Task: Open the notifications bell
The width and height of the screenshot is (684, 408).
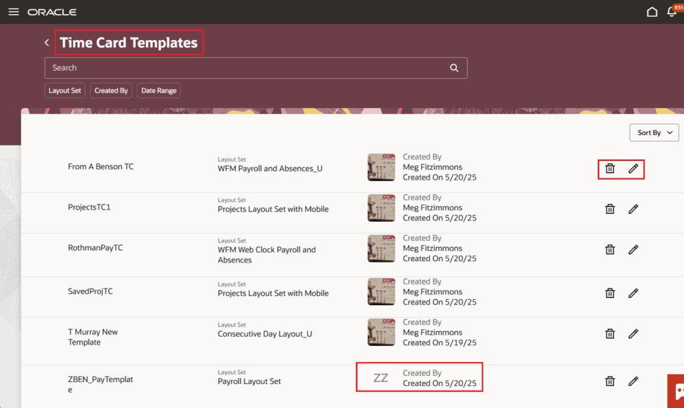Action: tap(672, 12)
